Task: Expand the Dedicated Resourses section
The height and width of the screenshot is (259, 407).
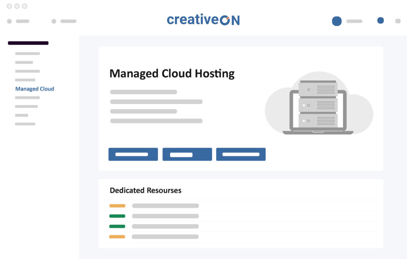Action: tap(145, 191)
